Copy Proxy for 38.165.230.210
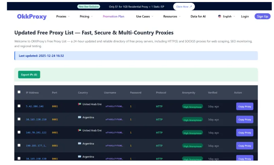This screenshot has width=274, height=165. tap(244, 119)
